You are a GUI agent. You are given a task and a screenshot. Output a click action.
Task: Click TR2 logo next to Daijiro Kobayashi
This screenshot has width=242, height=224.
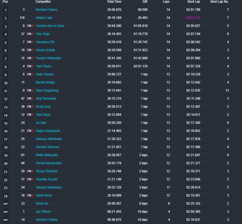click(30, 131)
